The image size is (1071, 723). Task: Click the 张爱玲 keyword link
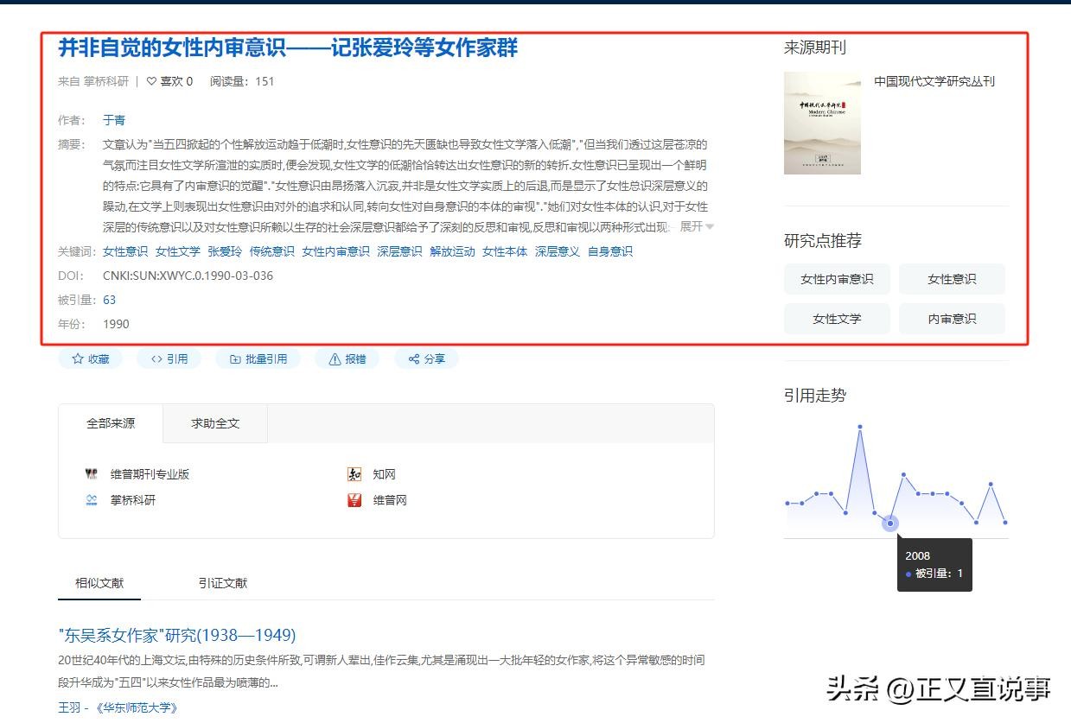[225, 251]
